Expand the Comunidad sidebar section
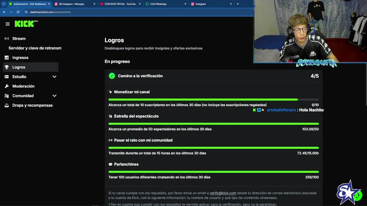The image size is (367, 206). click(54, 96)
